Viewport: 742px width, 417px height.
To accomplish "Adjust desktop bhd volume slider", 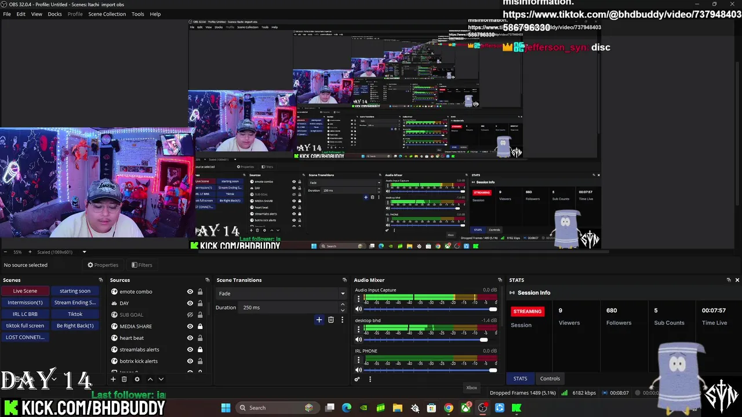I will pos(431,339).
